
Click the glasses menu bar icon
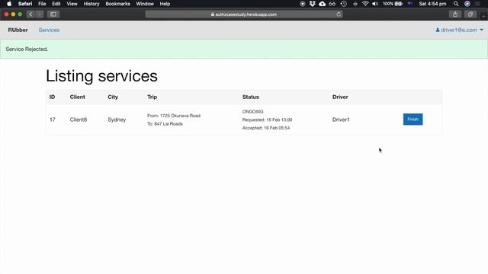[x=332, y=4]
